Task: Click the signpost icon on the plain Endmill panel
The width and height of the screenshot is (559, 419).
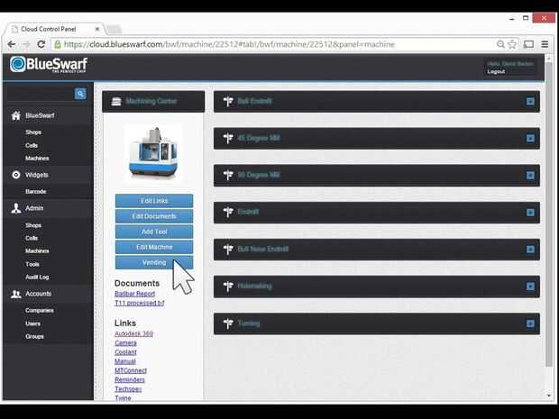Action: click(228, 213)
